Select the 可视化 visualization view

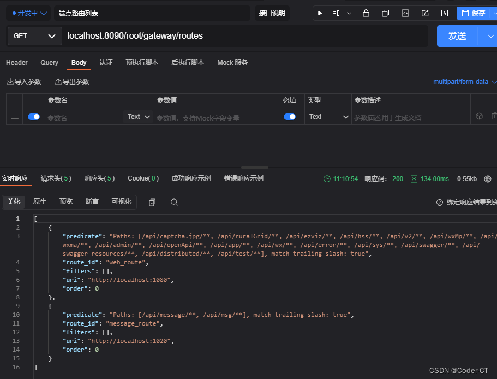(122, 202)
